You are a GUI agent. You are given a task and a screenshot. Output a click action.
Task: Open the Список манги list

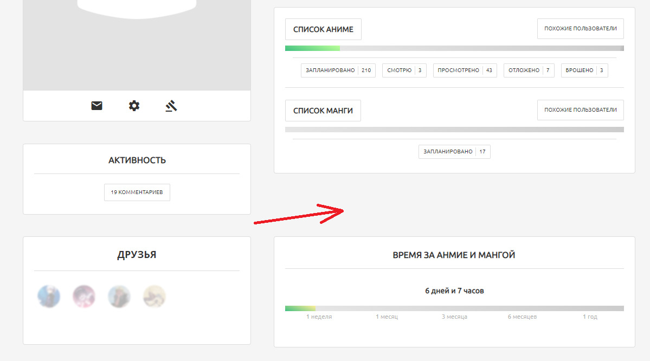323,111
